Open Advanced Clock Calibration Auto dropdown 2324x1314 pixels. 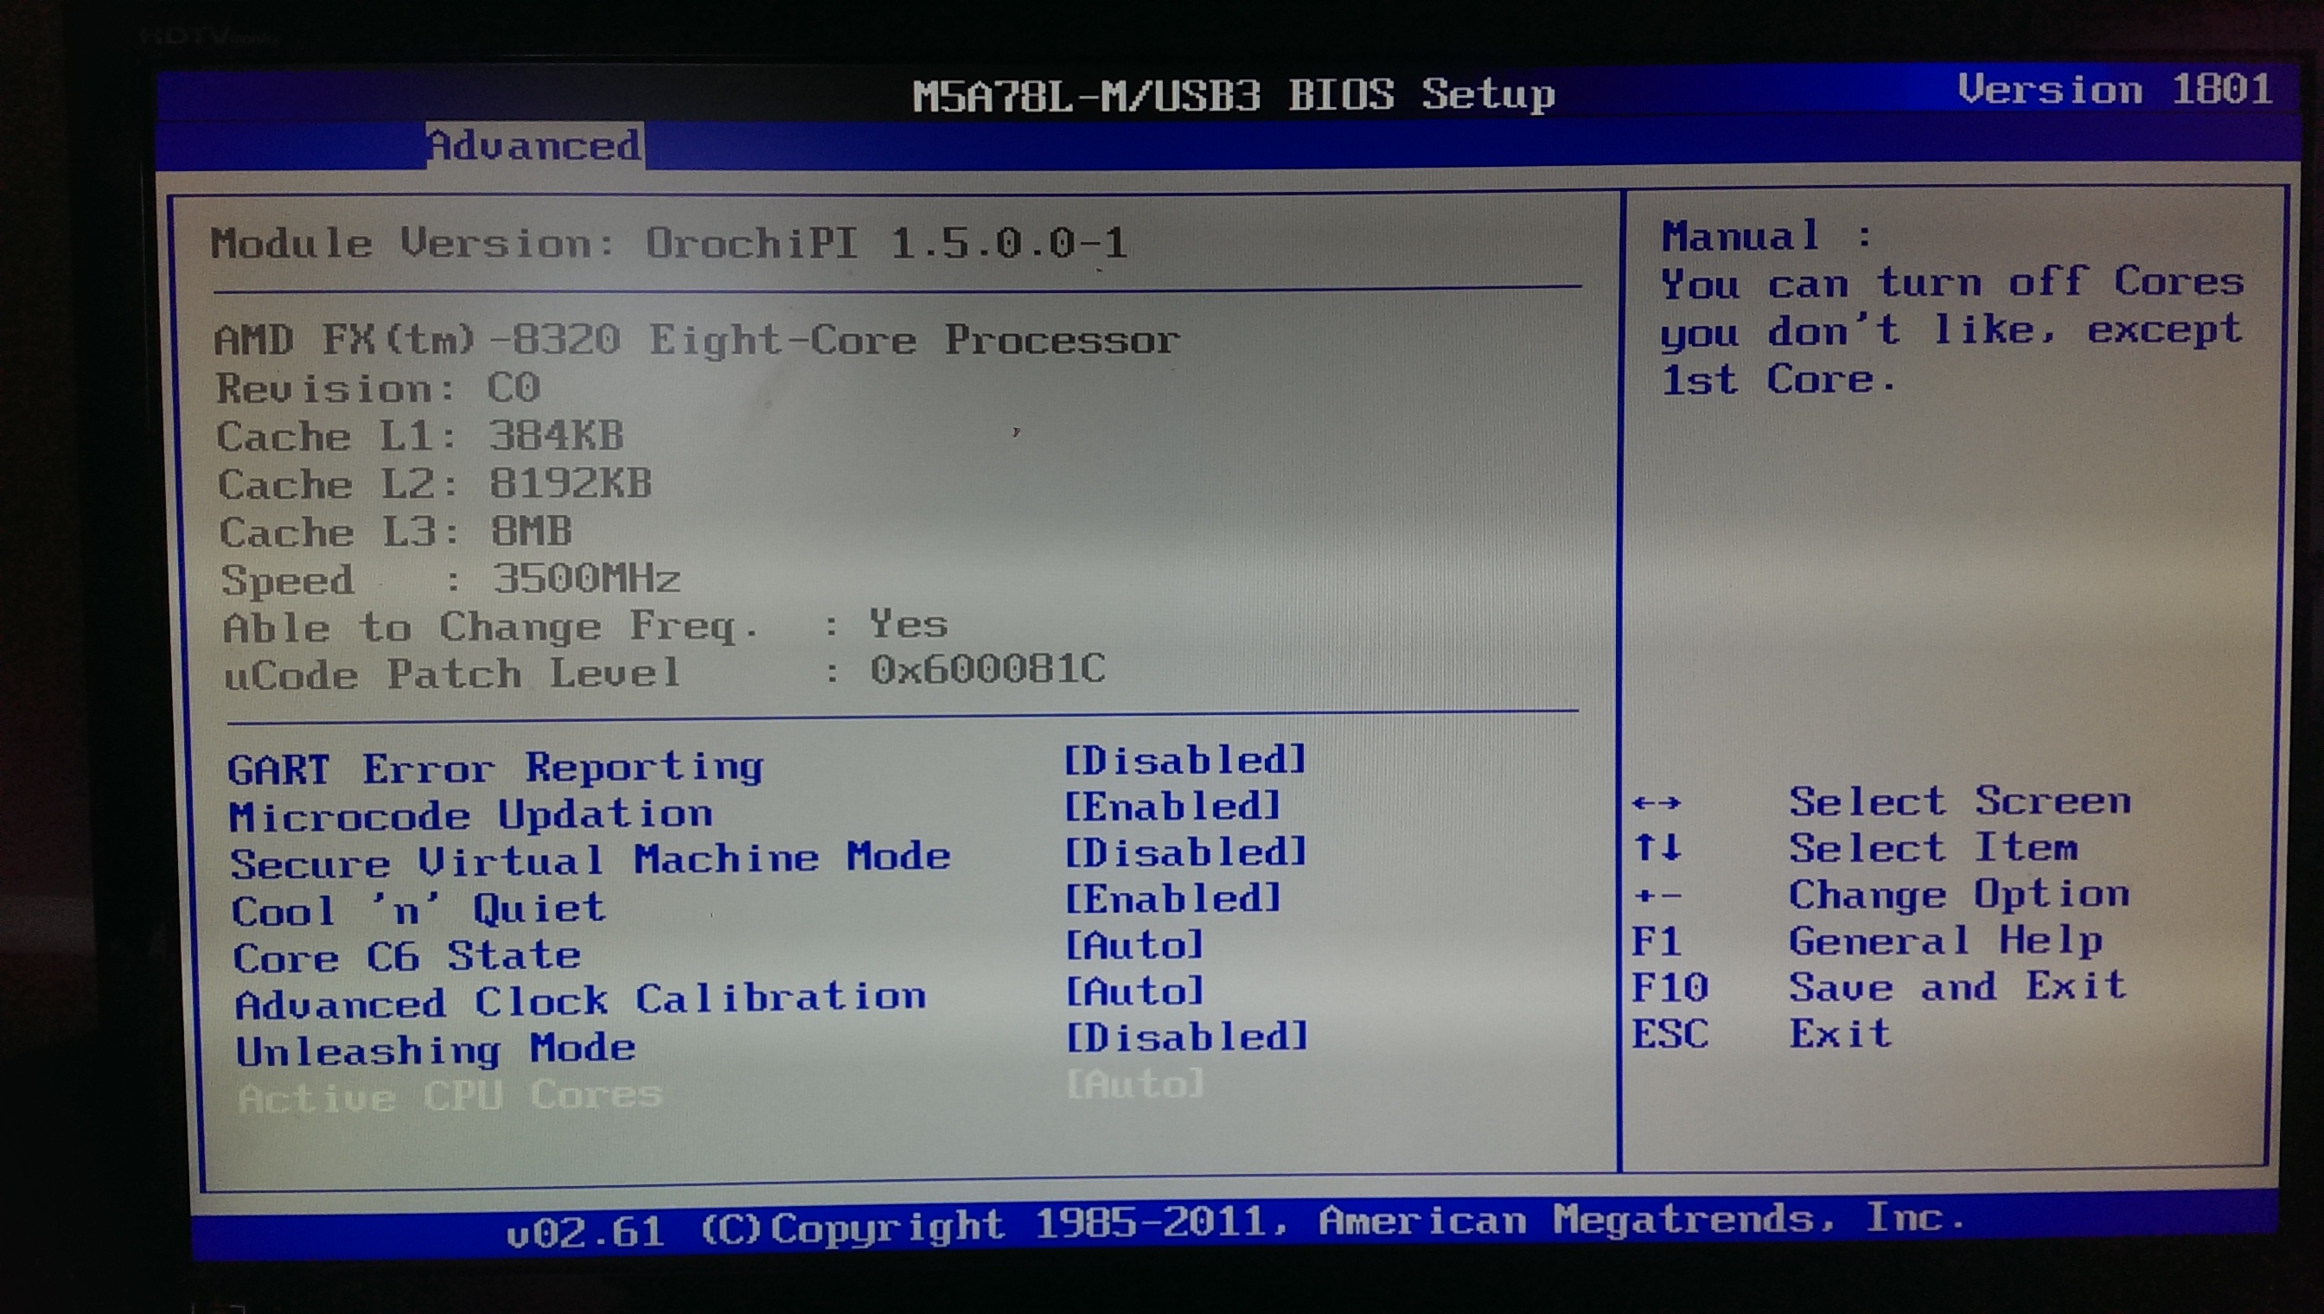click(x=1133, y=992)
